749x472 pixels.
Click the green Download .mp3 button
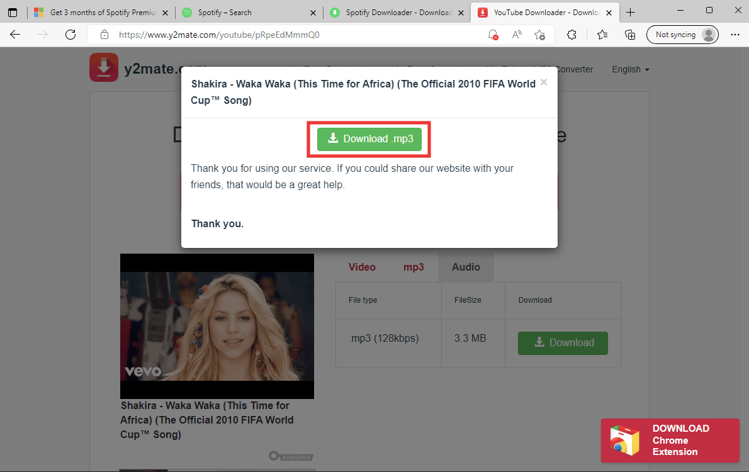369,139
